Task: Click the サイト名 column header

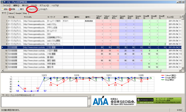Action: 15,17
